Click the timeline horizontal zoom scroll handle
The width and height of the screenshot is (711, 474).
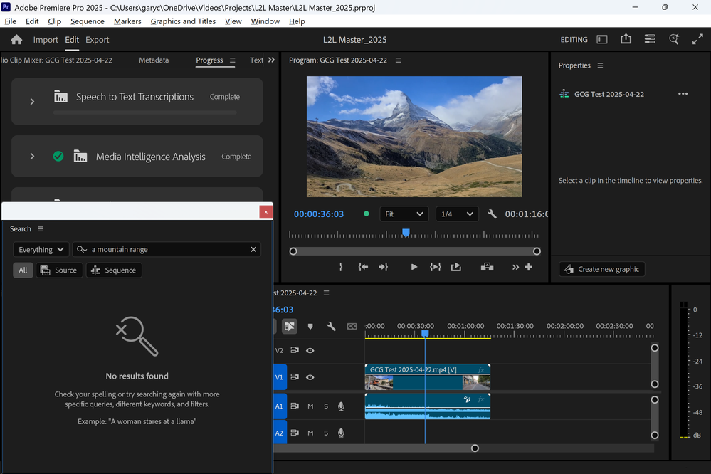pyautogui.click(x=475, y=448)
